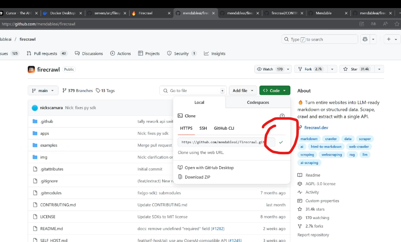Open the Pull requests tab
The image size is (401, 242).
[47, 53]
